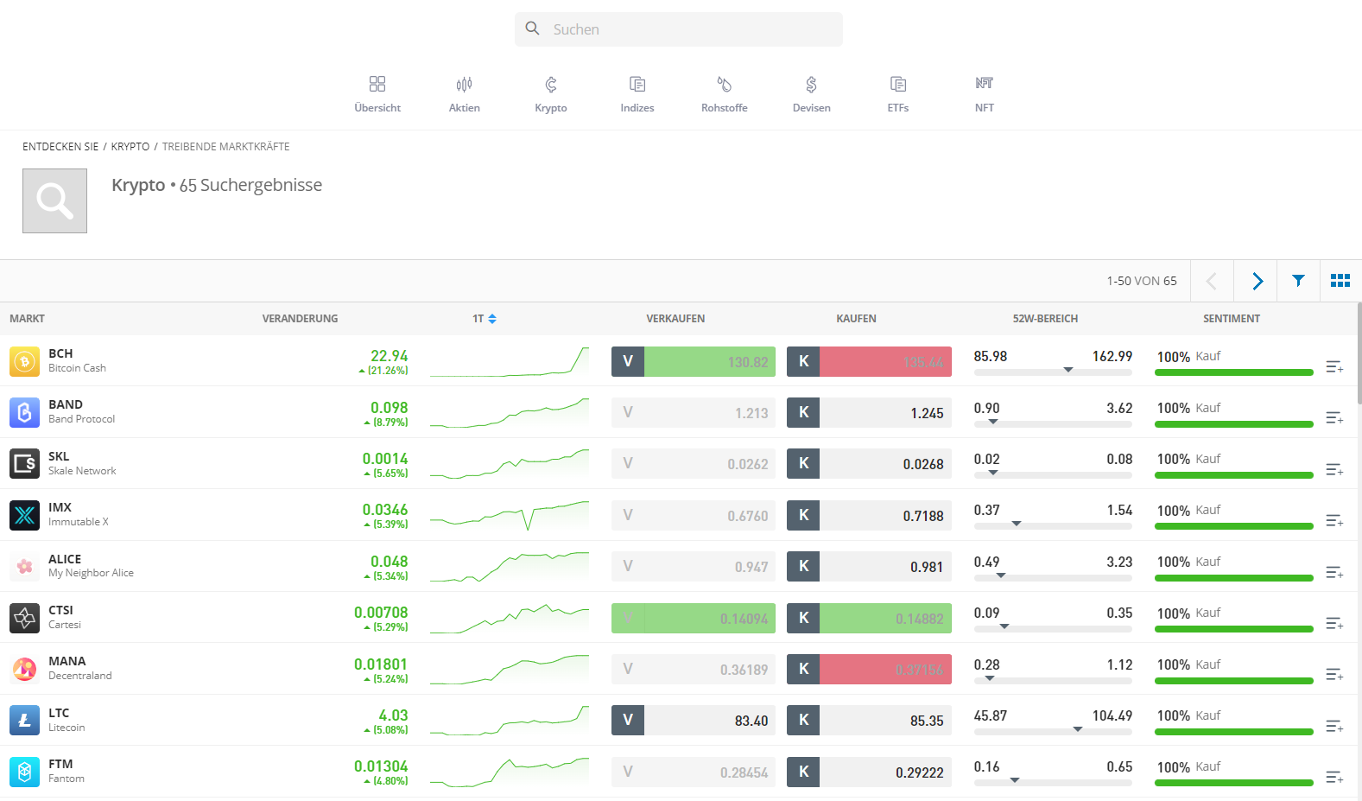The image size is (1362, 801).
Task: Open Band Protocol coin icon
Action: pyautogui.click(x=25, y=412)
